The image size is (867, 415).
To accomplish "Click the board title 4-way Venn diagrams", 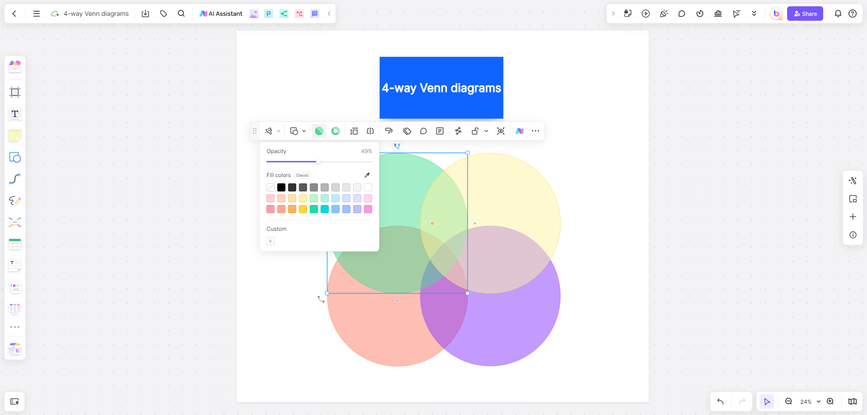I will pos(96,14).
